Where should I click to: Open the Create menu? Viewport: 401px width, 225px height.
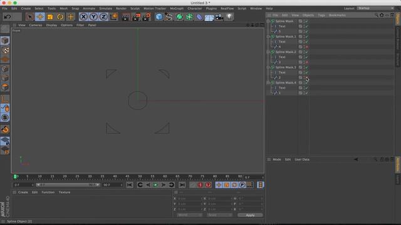point(26,8)
